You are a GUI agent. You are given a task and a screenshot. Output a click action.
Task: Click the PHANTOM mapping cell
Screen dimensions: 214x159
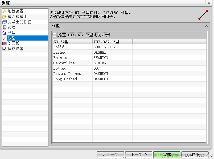113,58
